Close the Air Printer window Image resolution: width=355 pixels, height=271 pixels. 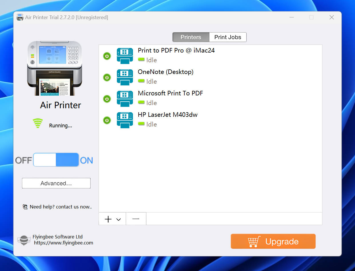(332, 17)
